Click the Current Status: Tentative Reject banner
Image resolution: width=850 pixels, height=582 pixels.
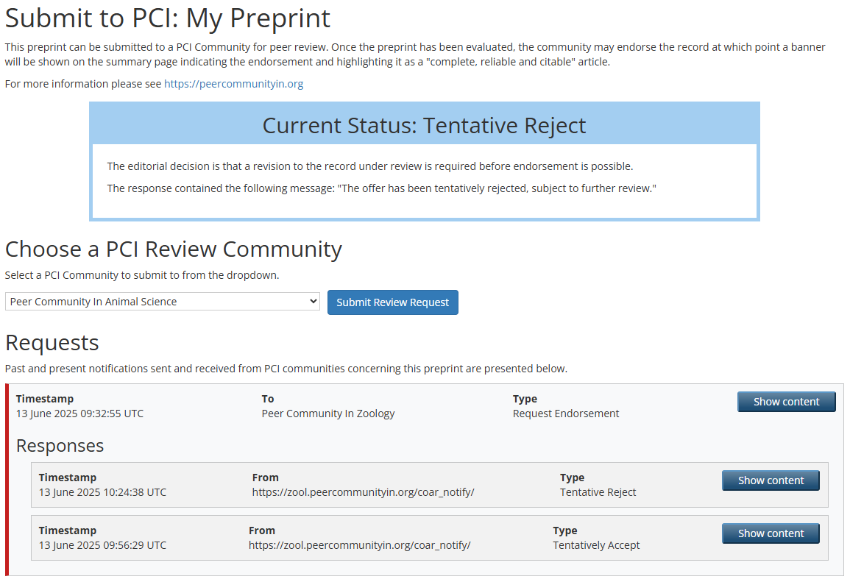pos(424,126)
